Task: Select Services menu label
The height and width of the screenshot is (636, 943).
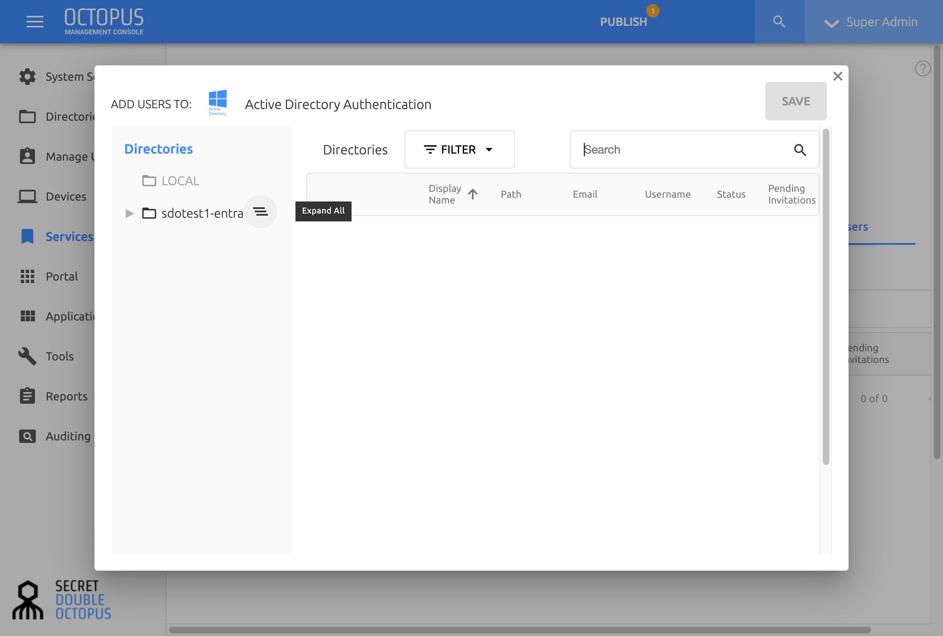Action: pos(69,236)
